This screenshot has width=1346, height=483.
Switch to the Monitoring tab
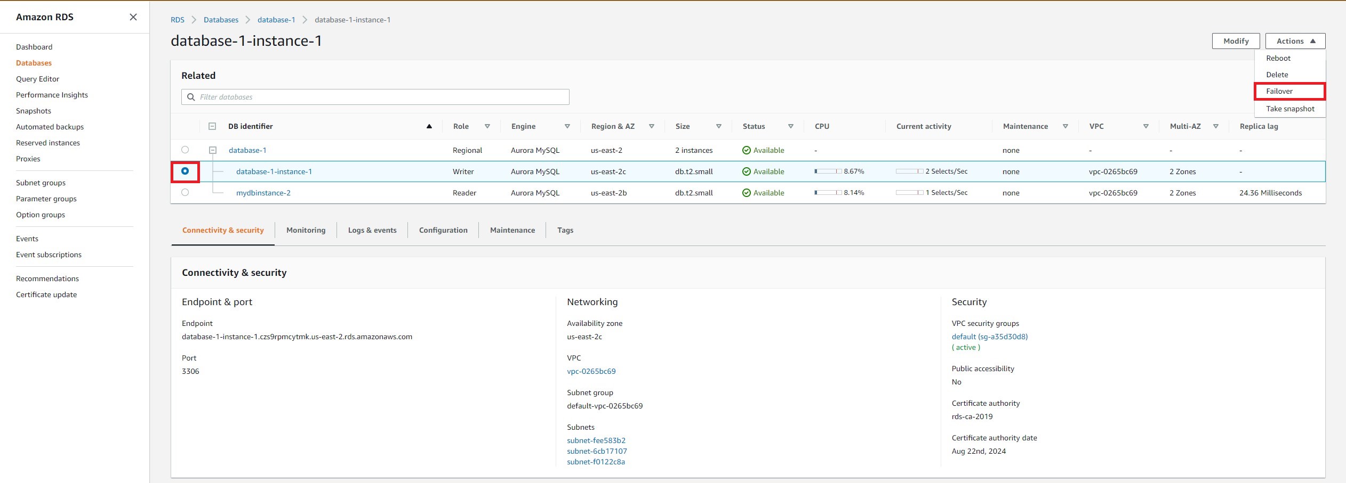[x=306, y=230]
